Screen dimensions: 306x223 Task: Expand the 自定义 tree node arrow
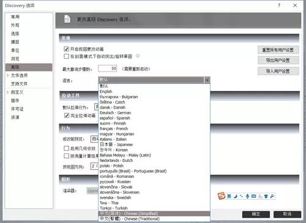click(8, 92)
